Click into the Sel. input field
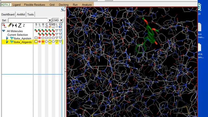Image resolution: width=208 pixels, height=117 pixels. [28, 20]
